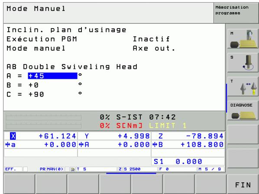Click the EFF. position display status
The width and height of the screenshot is (259, 194).
point(13,169)
